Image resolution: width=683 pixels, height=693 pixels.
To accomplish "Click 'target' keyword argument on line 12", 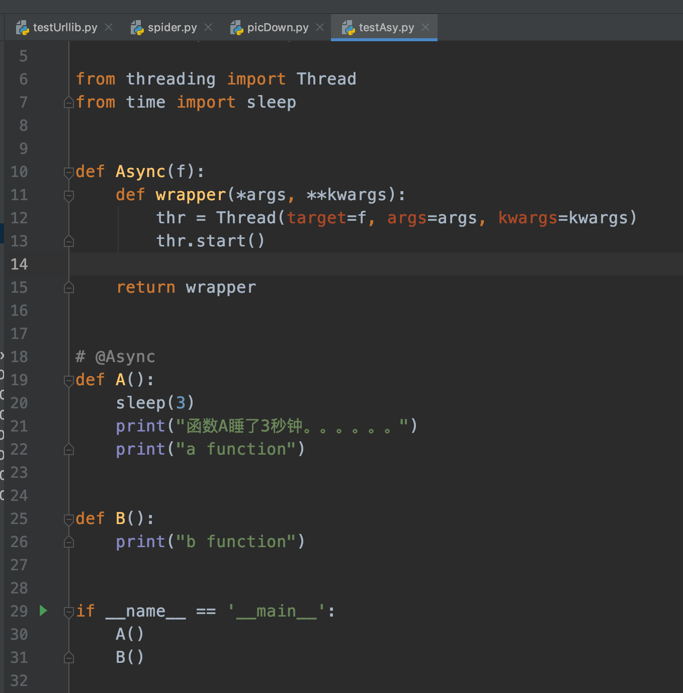I will (317, 218).
